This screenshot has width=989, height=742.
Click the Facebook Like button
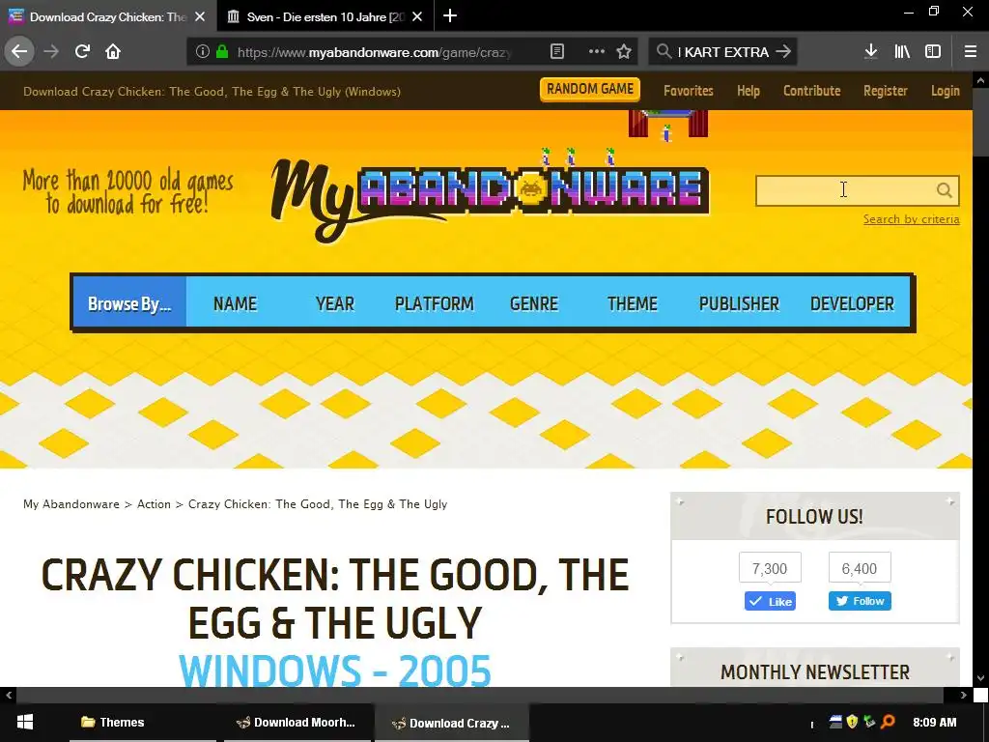770,601
